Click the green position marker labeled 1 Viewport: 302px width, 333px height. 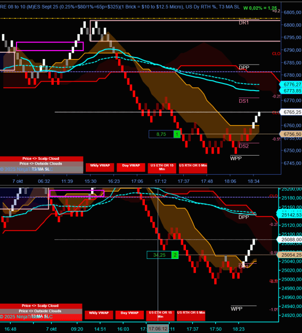tap(177, 134)
